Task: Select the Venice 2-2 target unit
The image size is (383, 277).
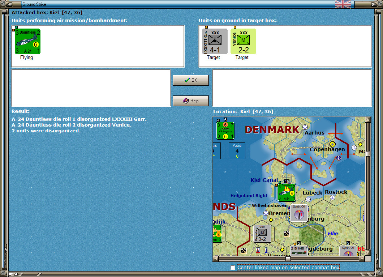Action: tap(243, 41)
